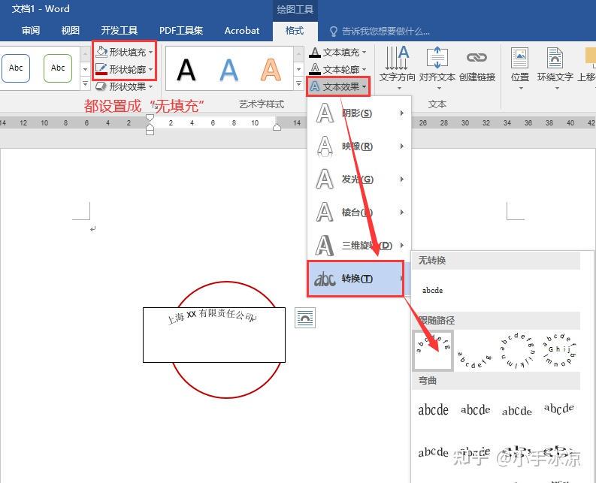The image size is (596, 483).
Task: Switch to the 审阅 review tab
Action: (x=31, y=30)
